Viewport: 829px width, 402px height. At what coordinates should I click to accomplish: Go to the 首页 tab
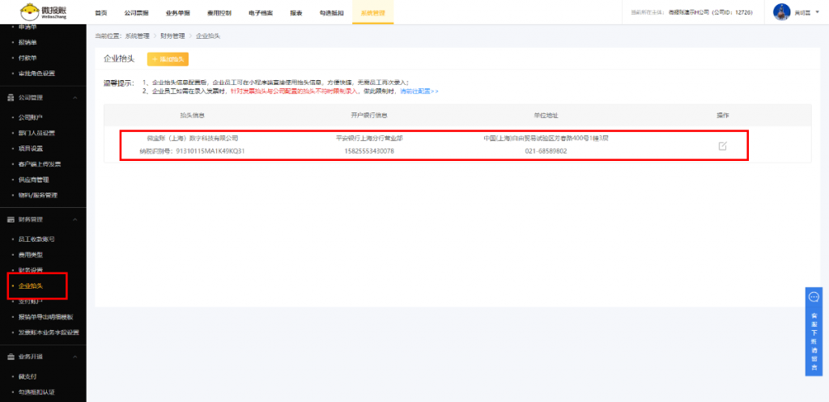point(101,12)
